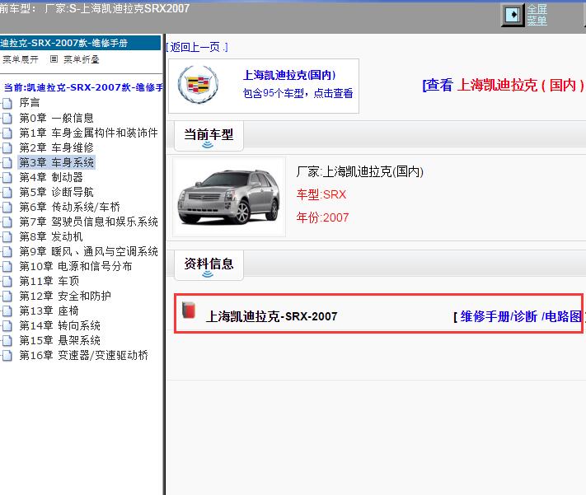Switch to the 当前车型 tab
Viewport: 586px width, 495px height.
(x=209, y=136)
